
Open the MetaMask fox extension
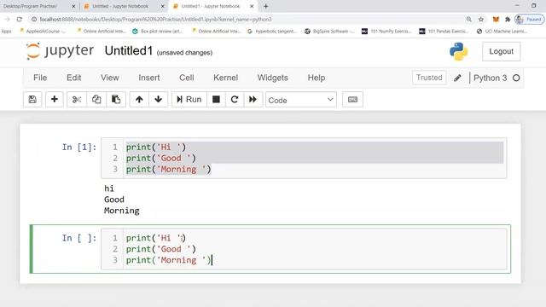[496, 20]
